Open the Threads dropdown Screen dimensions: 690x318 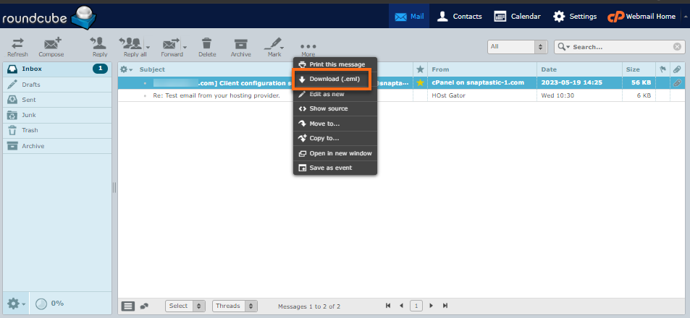click(x=235, y=306)
